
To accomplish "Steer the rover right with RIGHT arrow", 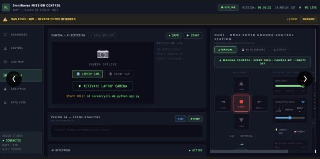I will click(260, 103).
